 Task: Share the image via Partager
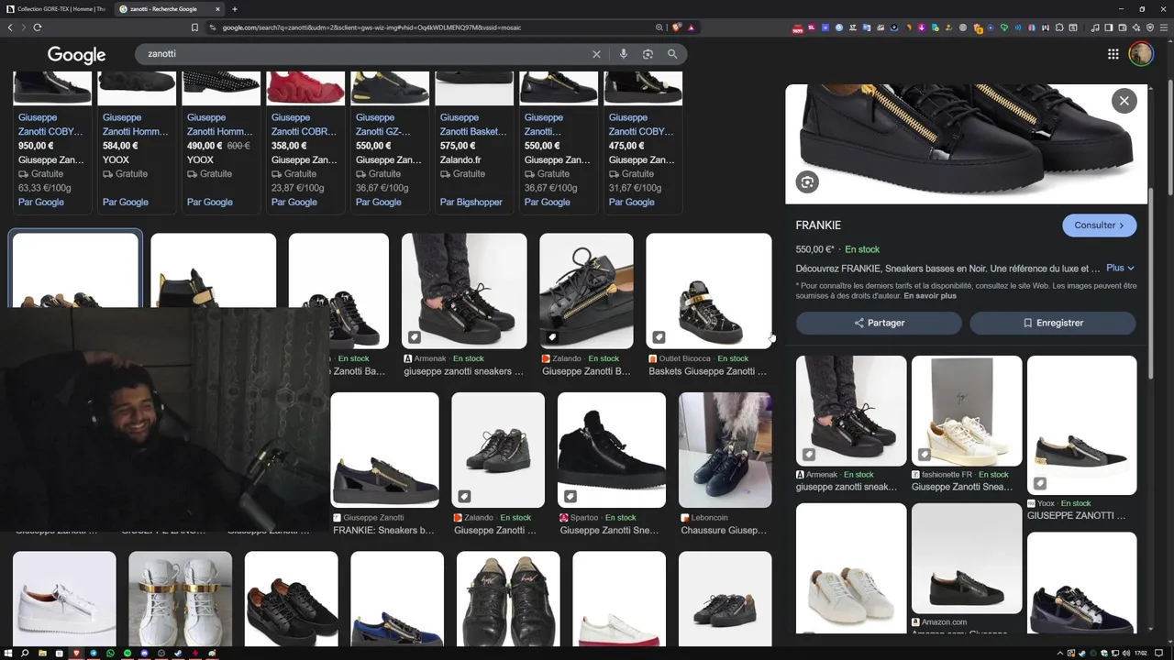pos(879,323)
